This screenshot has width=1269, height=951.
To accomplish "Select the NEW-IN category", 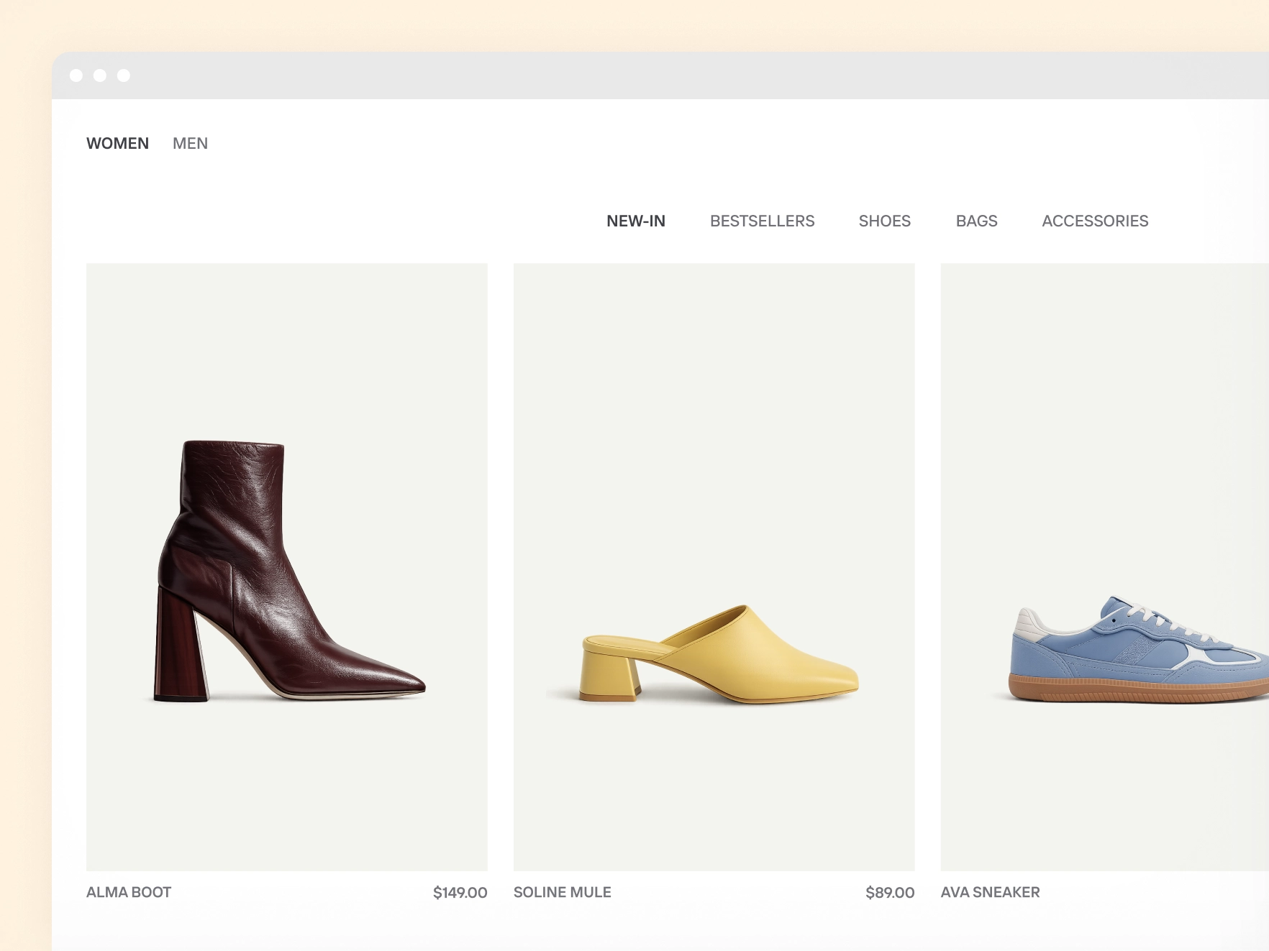I will [x=635, y=221].
